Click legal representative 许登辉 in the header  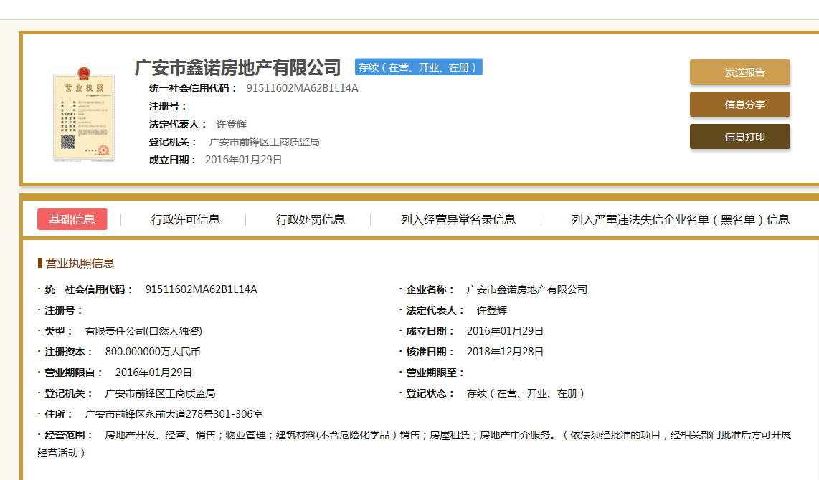(231, 124)
